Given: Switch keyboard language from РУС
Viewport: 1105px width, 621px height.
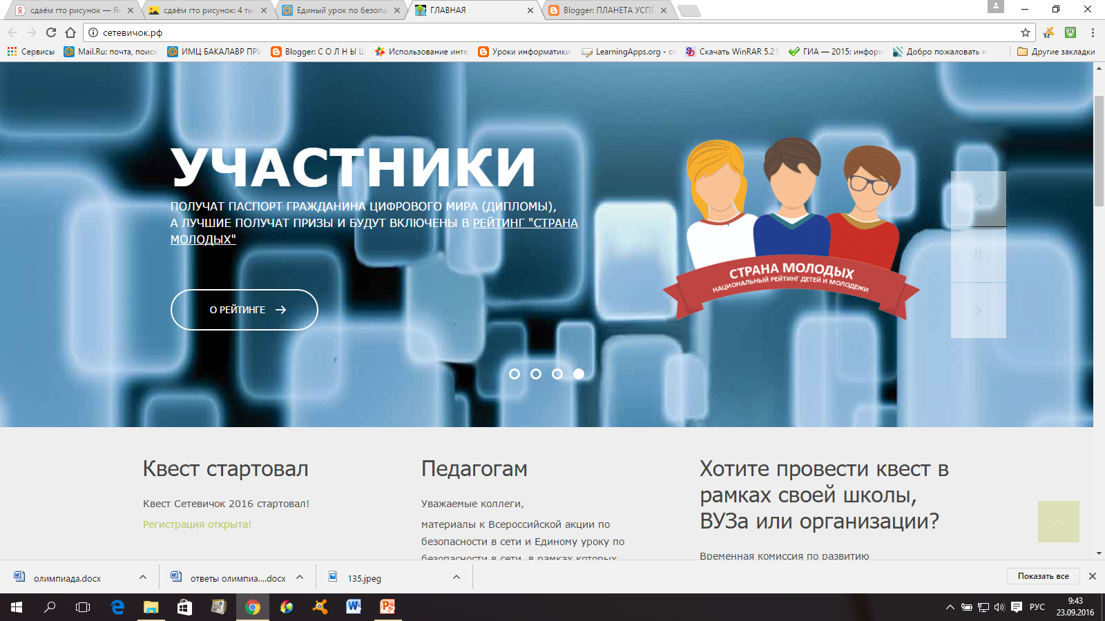Looking at the screenshot, I should [1038, 608].
